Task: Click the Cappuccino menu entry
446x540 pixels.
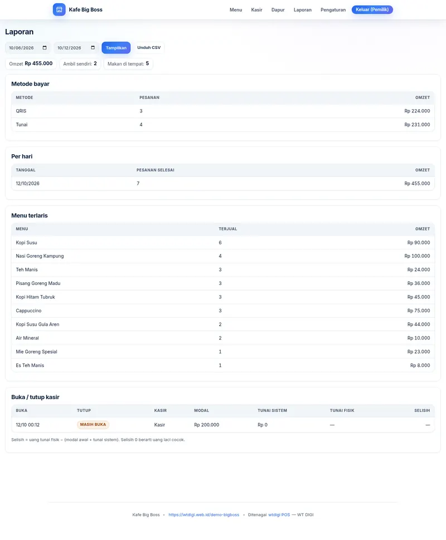Action: tap(28, 311)
